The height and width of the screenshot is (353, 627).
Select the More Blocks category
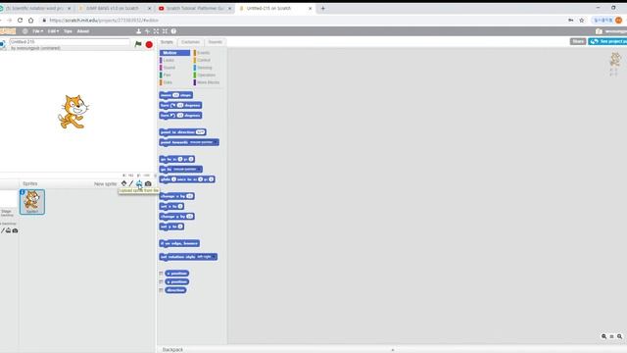coord(208,82)
